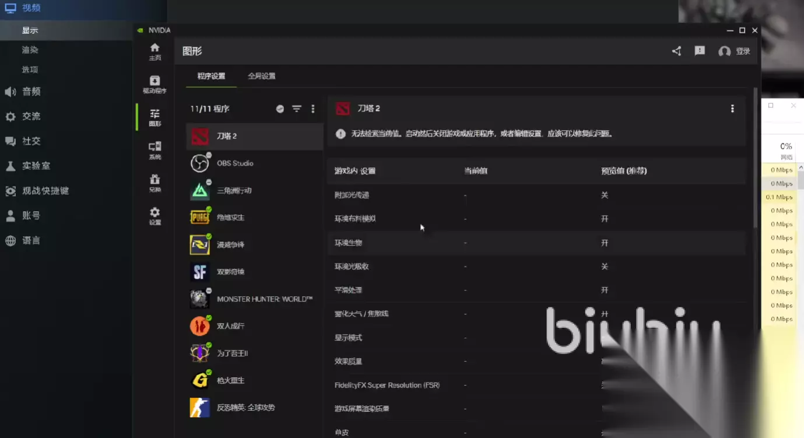
Task: Select 反恐精英: 全球攻势 in the program list
Action: click(254, 408)
